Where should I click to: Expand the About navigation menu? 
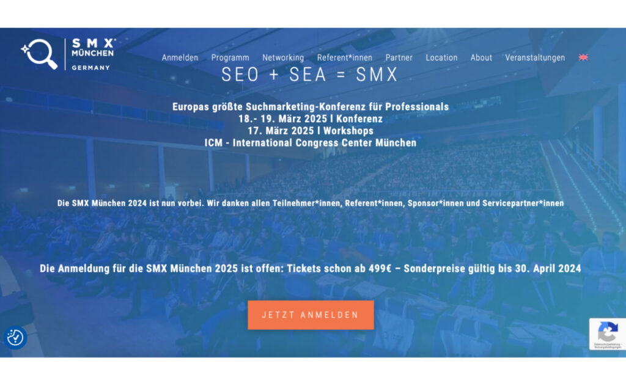(481, 57)
